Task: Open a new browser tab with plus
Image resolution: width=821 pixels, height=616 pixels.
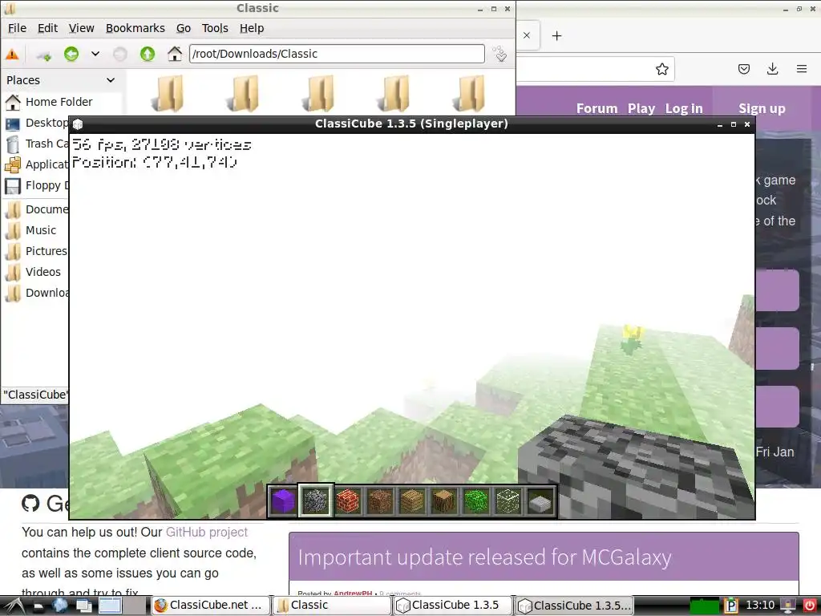Action: click(x=556, y=35)
